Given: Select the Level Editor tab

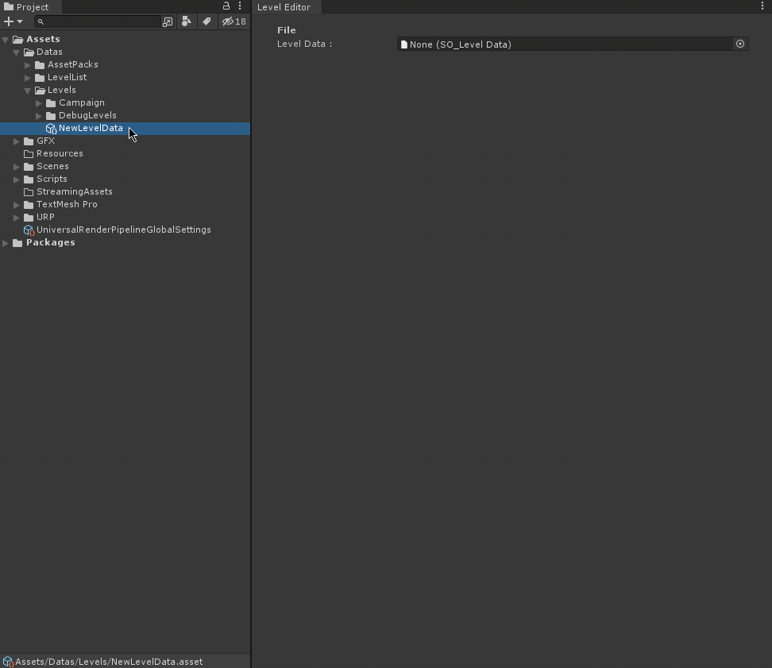Looking at the screenshot, I should pyautogui.click(x=284, y=7).
